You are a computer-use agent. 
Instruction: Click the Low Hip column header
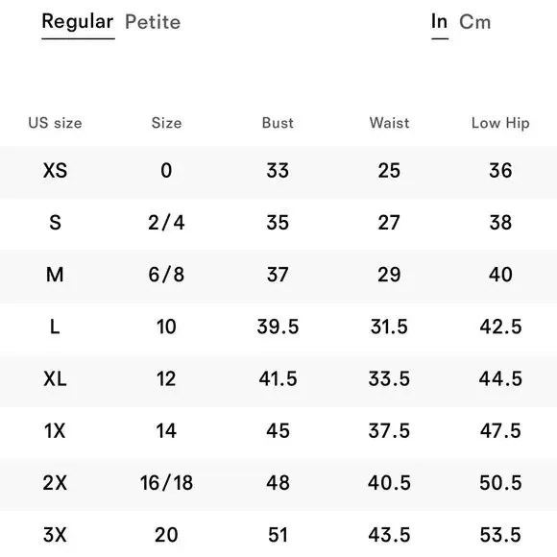500,123
